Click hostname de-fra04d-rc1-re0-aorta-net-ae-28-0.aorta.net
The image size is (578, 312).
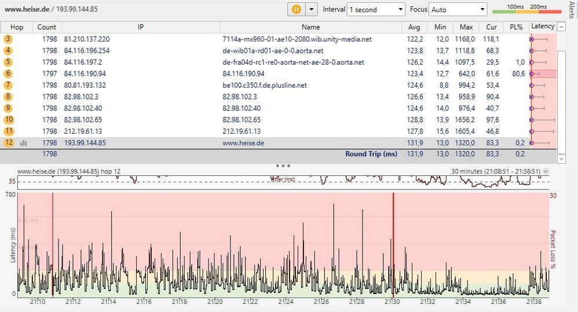pos(293,63)
